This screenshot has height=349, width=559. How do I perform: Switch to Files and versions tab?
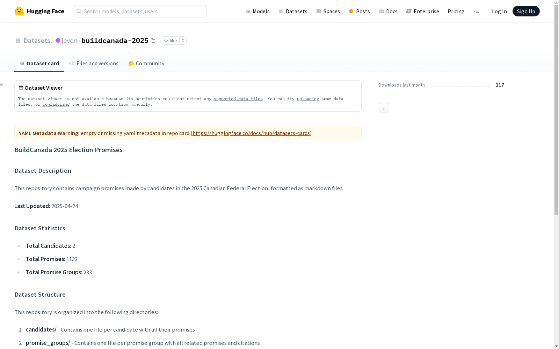94,63
